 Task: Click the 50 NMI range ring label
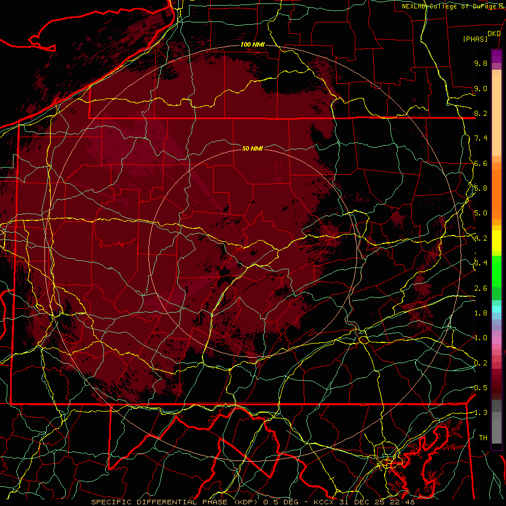(252, 148)
